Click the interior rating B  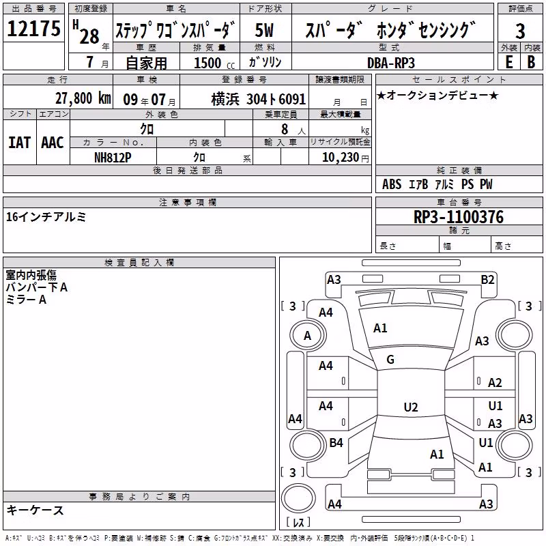click(x=531, y=62)
